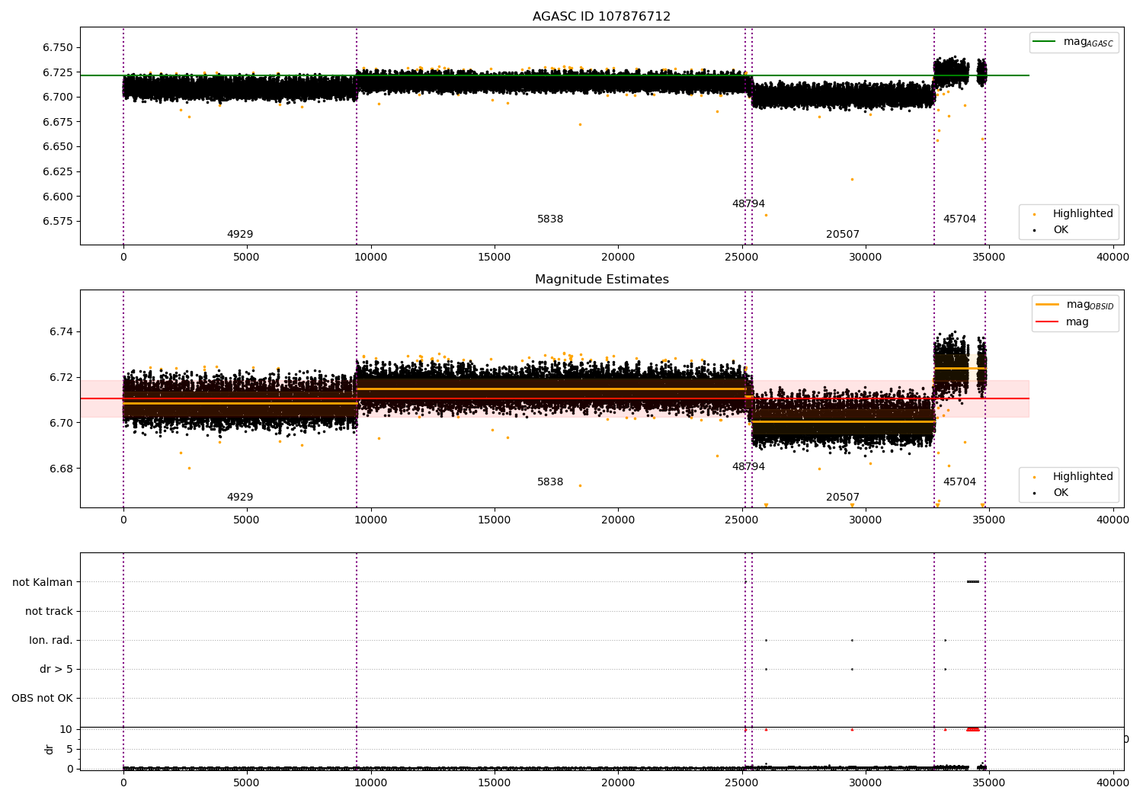Screen dimensions: 1143x800
Task: Select the mag AGASC legend entry
Action: pyautogui.click(x=1074, y=42)
